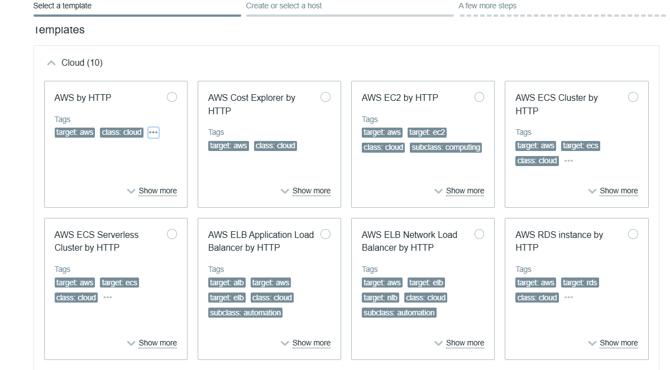The width and height of the screenshot is (670, 370).
Task: Click the target: ec2 tag
Action: click(x=427, y=133)
